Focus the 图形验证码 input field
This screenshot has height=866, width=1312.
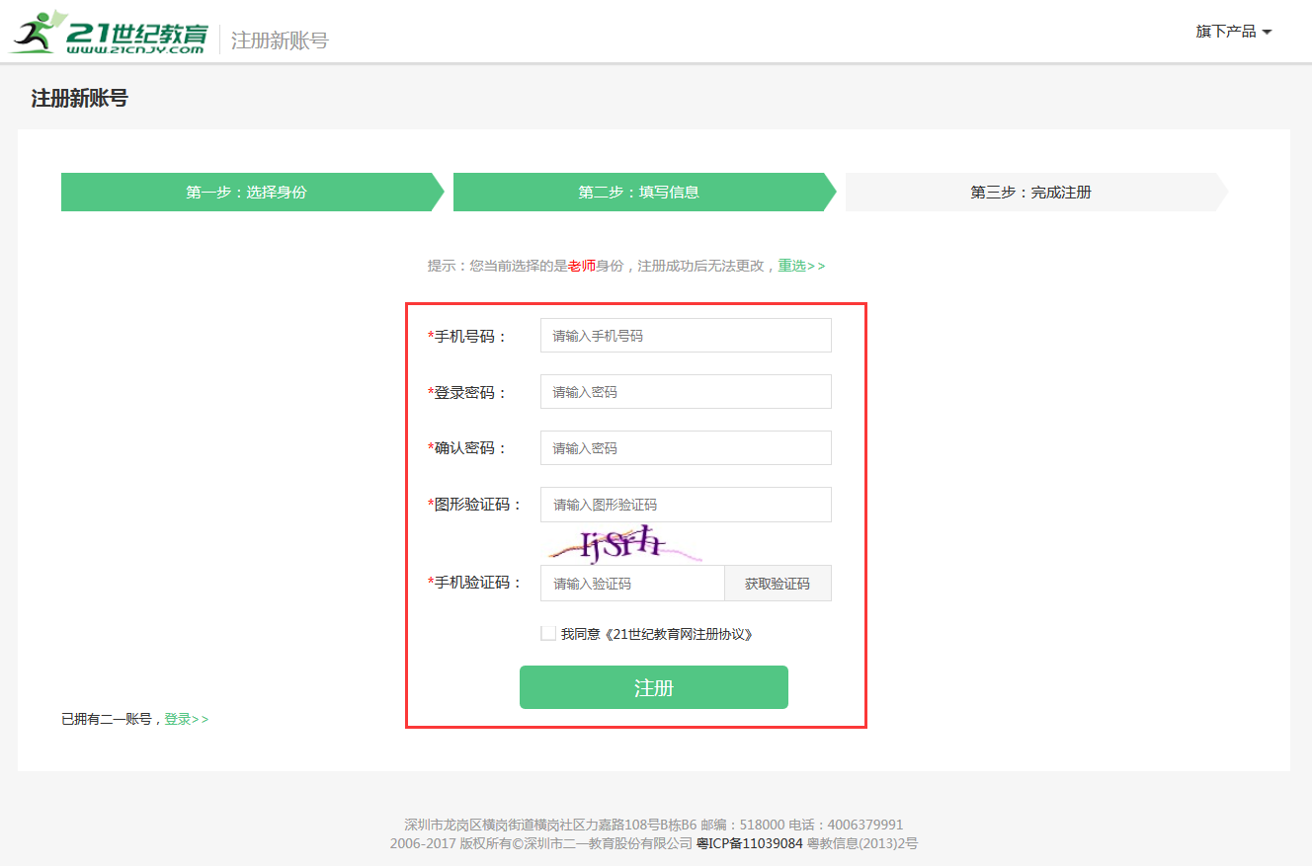point(686,505)
